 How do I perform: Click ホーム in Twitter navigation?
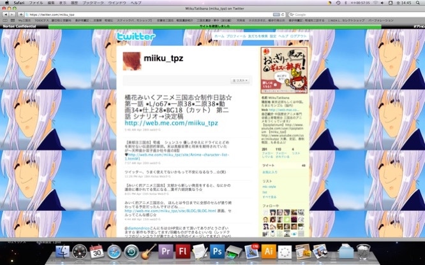click(220, 36)
